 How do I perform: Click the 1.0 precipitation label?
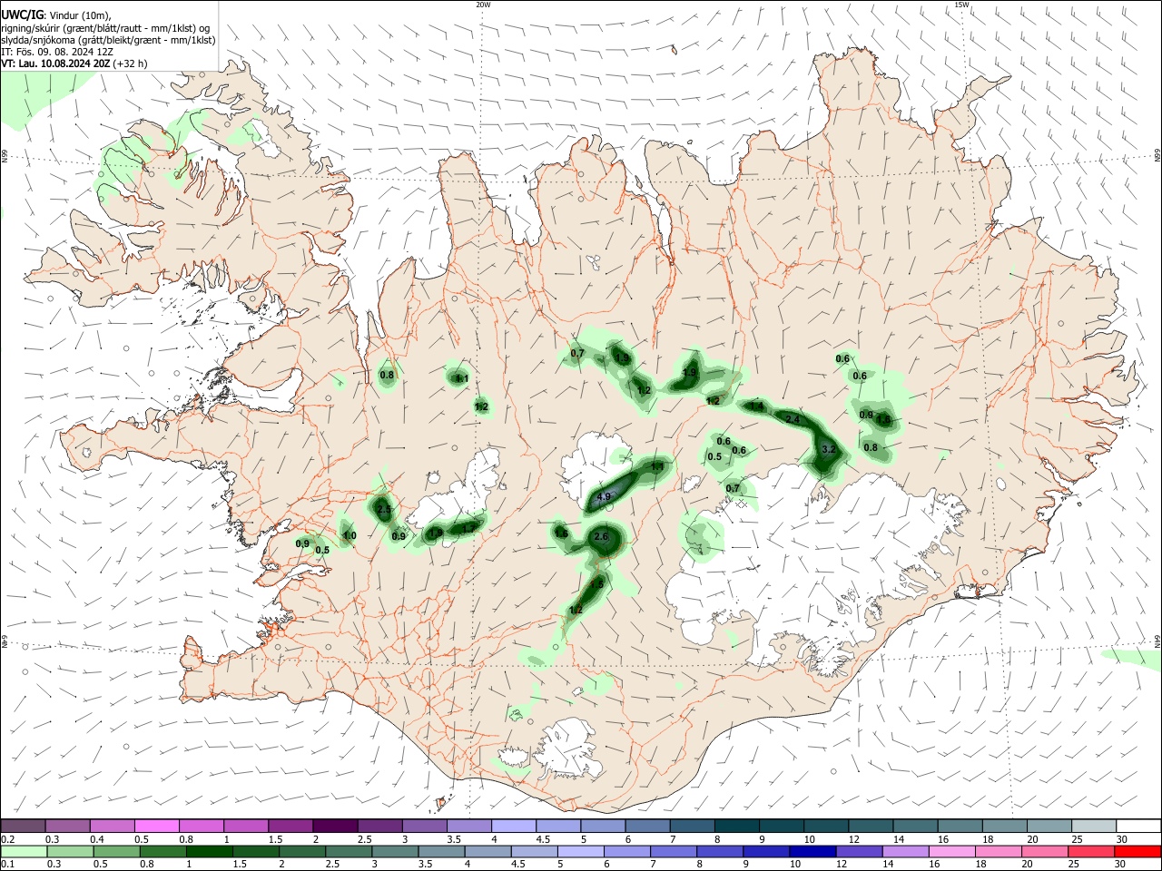[350, 536]
